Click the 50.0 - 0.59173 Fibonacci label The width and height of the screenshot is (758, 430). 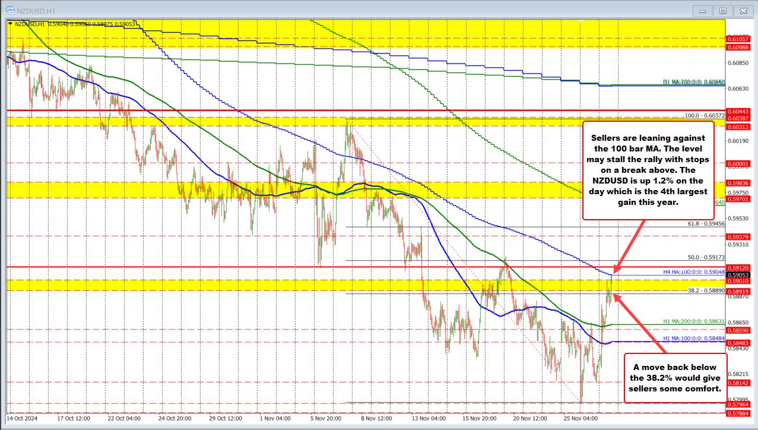pos(705,257)
